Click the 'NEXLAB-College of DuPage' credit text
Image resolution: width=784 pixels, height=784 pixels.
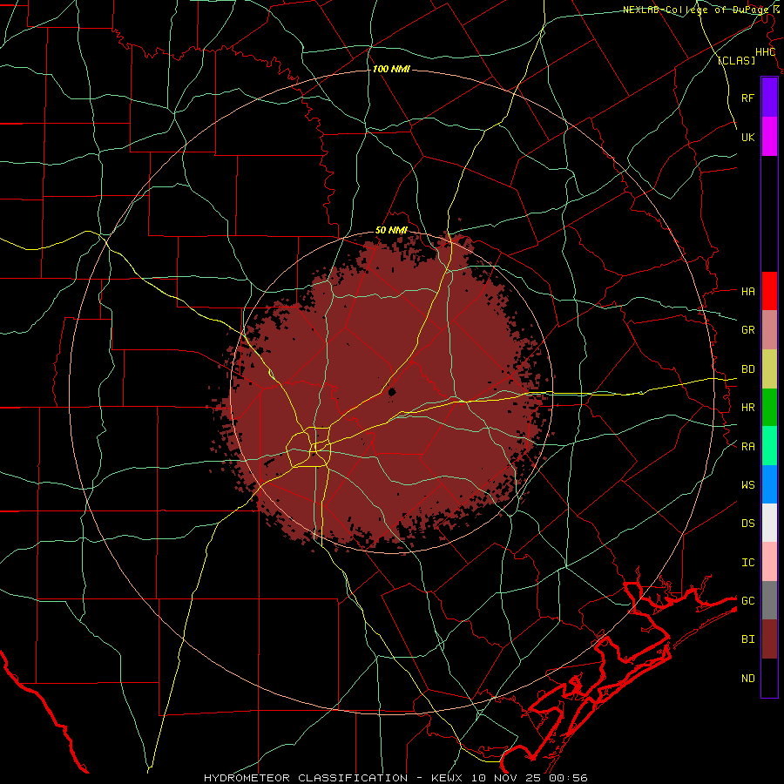(695, 10)
